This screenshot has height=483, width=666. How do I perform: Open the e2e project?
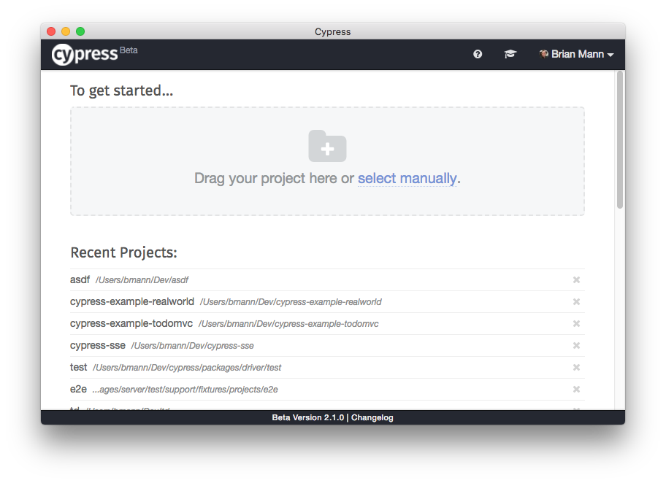pos(327,389)
